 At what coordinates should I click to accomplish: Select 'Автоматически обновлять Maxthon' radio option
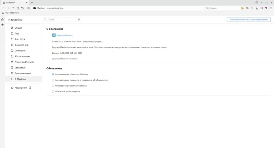(53, 74)
